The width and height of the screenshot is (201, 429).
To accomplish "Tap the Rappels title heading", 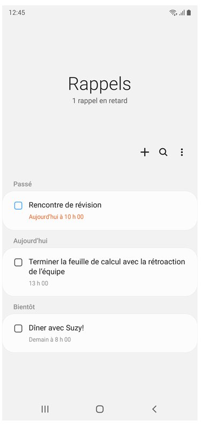I will pyautogui.click(x=100, y=83).
